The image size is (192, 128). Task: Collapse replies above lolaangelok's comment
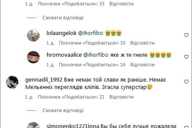(63, 18)
